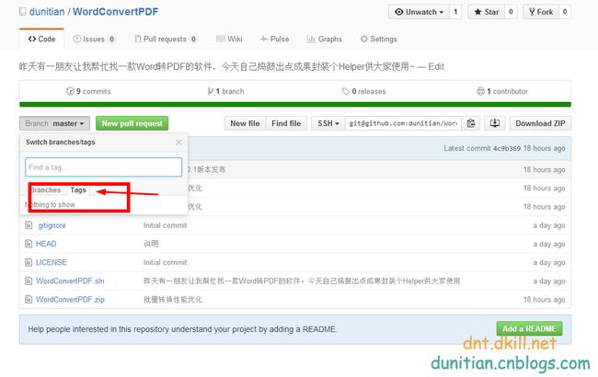This screenshot has width=598, height=377.
Task: Open the Pull requests tab
Action: (x=166, y=39)
